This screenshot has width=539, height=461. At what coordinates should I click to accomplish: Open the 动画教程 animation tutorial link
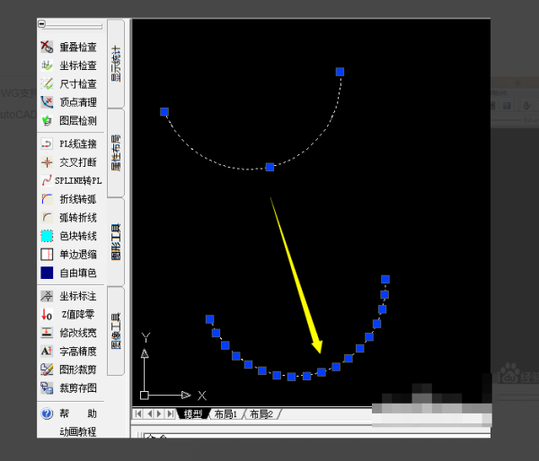[x=77, y=431]
